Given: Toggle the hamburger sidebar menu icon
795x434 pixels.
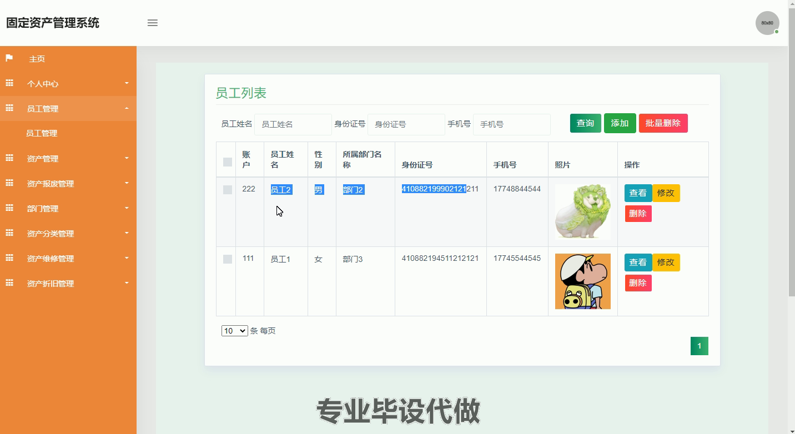Looking at the screenshot, I should tap(152, 23).
